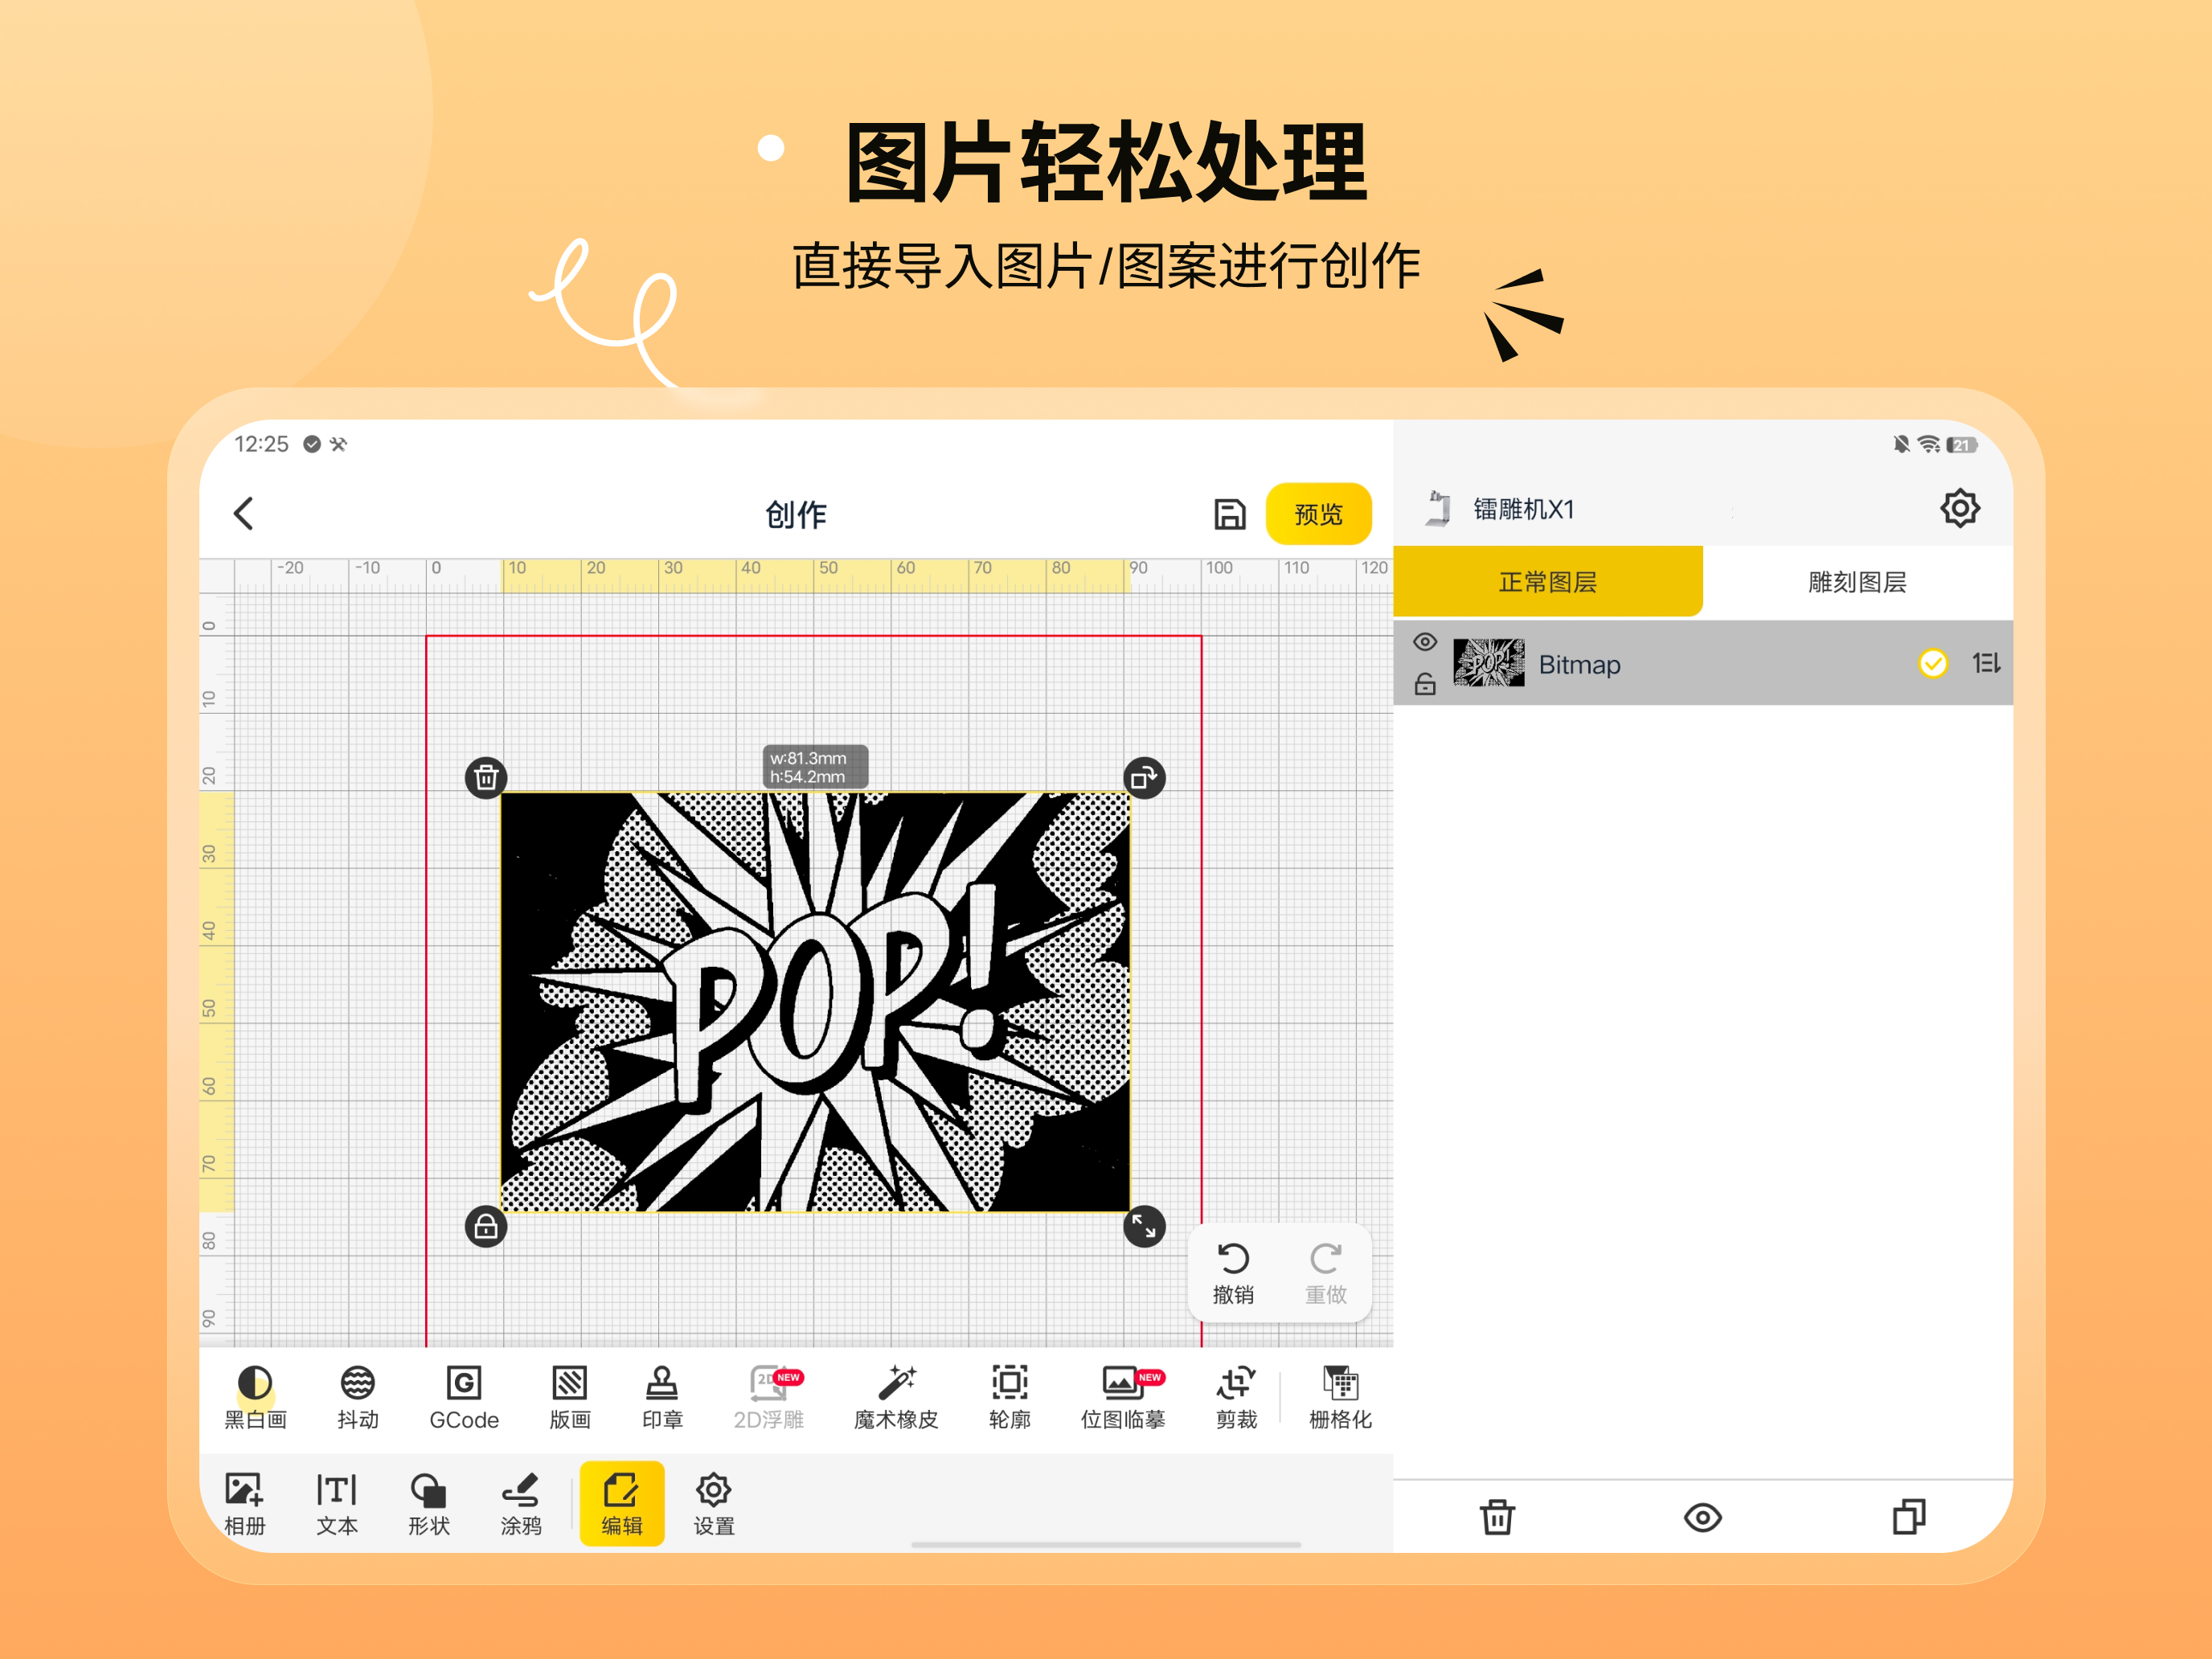Open 相册 photo album import
This screenshot has height=1659, width=2212.
(244, 1504)
